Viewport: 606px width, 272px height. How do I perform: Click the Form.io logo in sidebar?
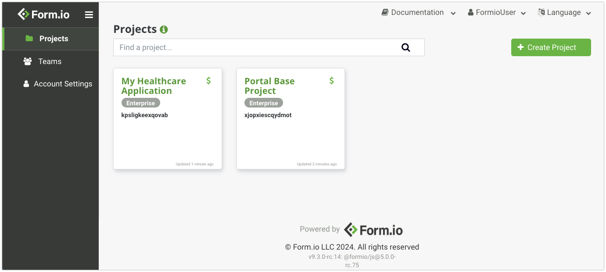(43, 14)
